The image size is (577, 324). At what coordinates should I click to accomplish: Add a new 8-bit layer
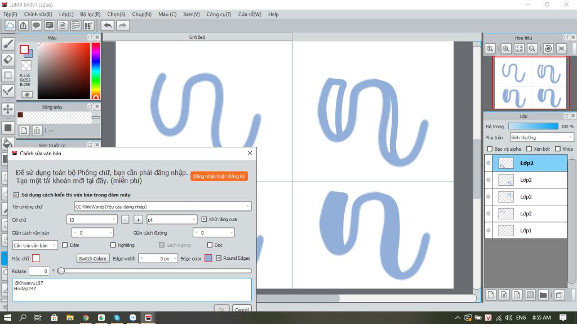point(504,295)
